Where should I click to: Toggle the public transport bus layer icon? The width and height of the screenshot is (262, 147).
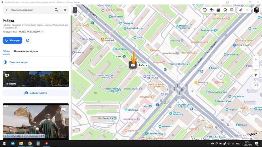(225, 10)
